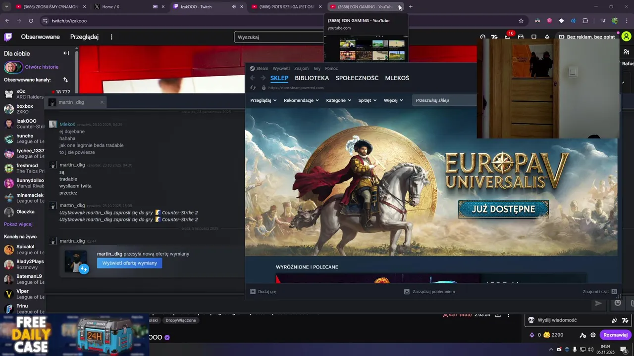Open the freshmcd channel
The width and height of the screenshot is (634, 356).
click(x=23, y=168)
